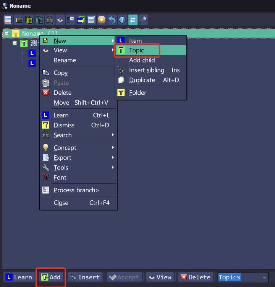The height and width of the screenshot is (287, 275).
Task: Open the Topics dropdown combo box
Action: pos(243,277)
